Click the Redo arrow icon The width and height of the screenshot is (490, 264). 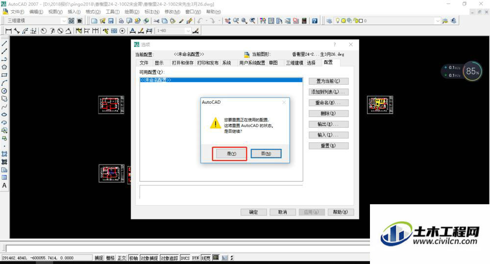click(x=212, y=21)
